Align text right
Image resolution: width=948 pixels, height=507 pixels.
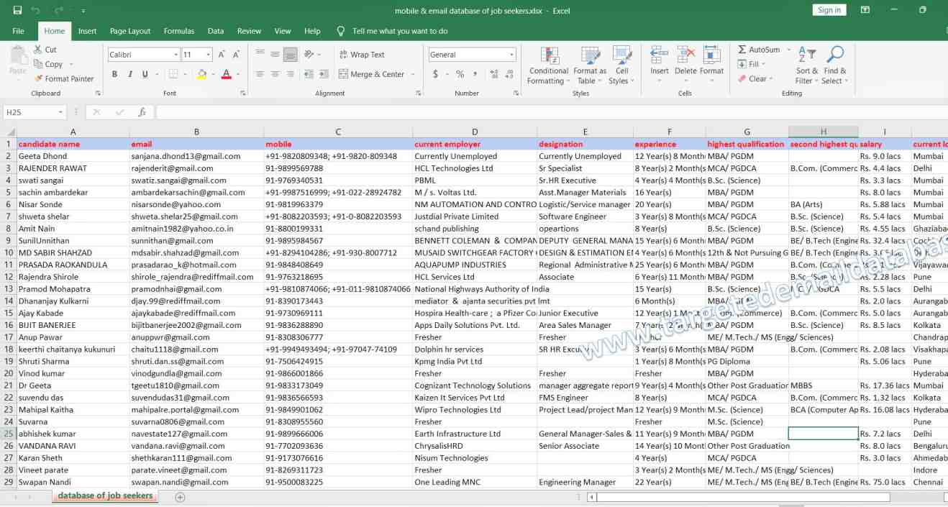coord(291,74)
